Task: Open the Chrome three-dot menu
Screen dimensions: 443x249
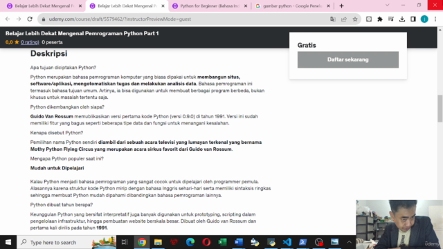Action: (x=435, y=19)
